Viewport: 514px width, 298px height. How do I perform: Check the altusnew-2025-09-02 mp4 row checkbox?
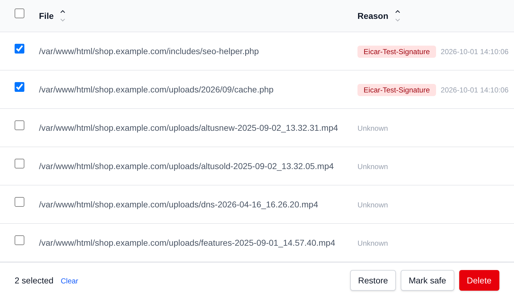tap(19, 125)
